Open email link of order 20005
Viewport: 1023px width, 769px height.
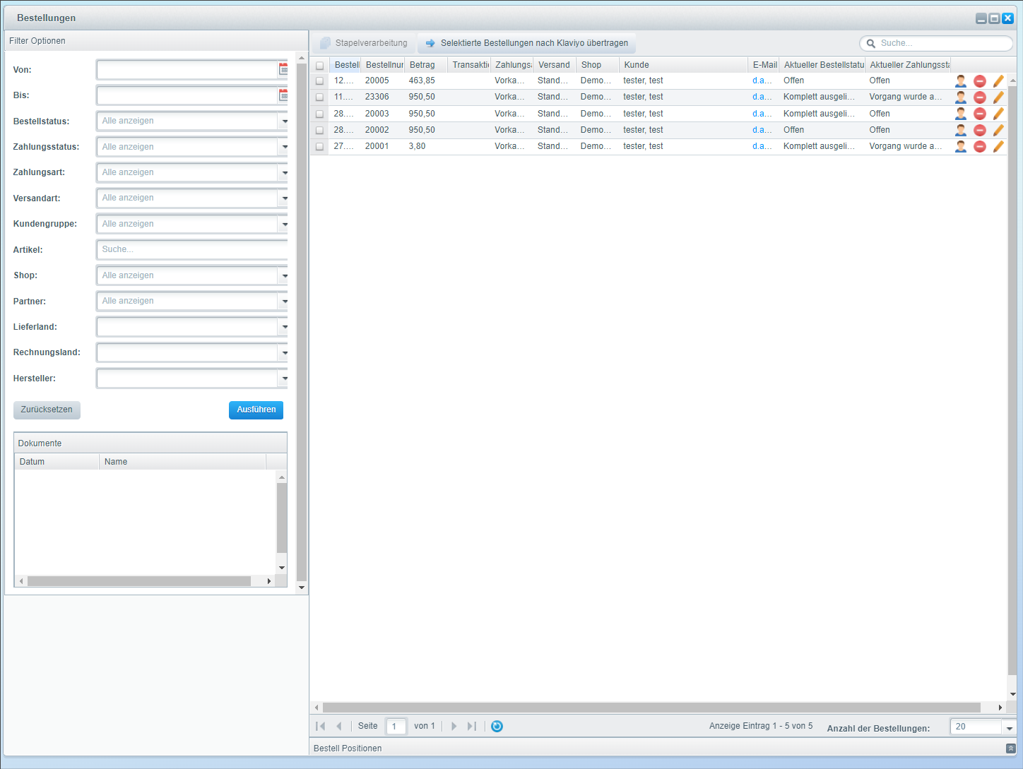coord(762,81)
